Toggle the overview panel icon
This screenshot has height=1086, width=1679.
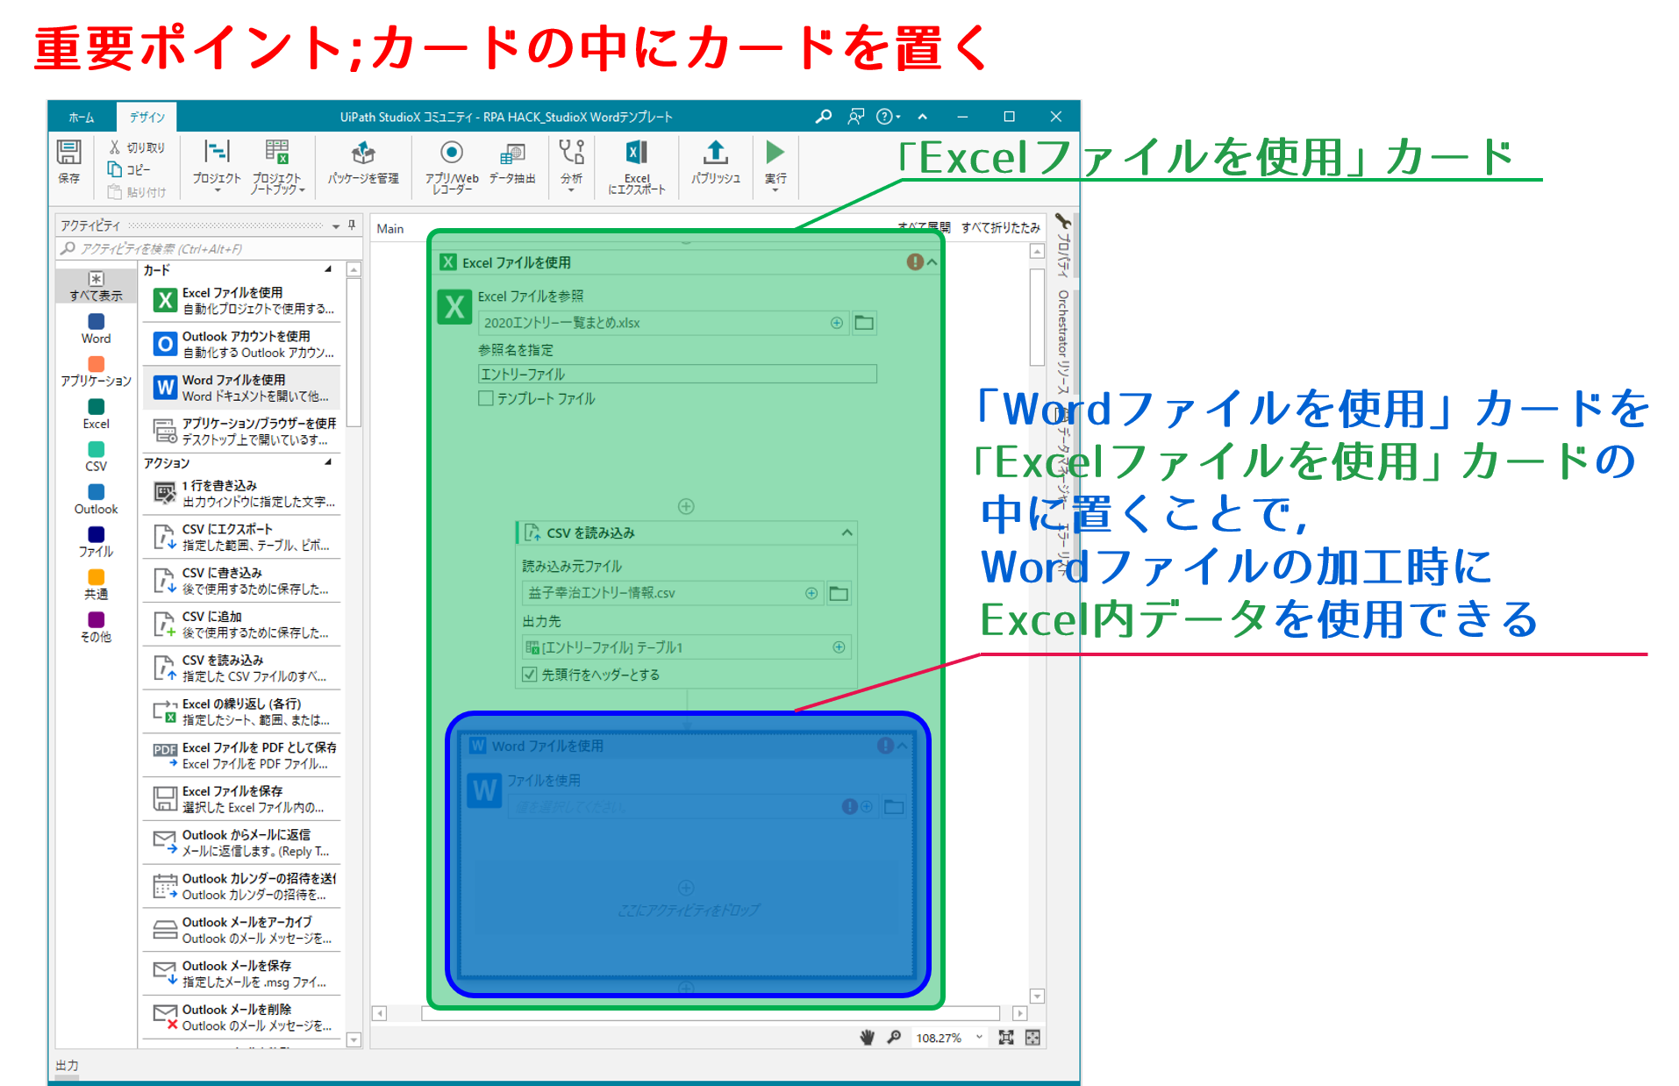click(x=1032, y=1038)
